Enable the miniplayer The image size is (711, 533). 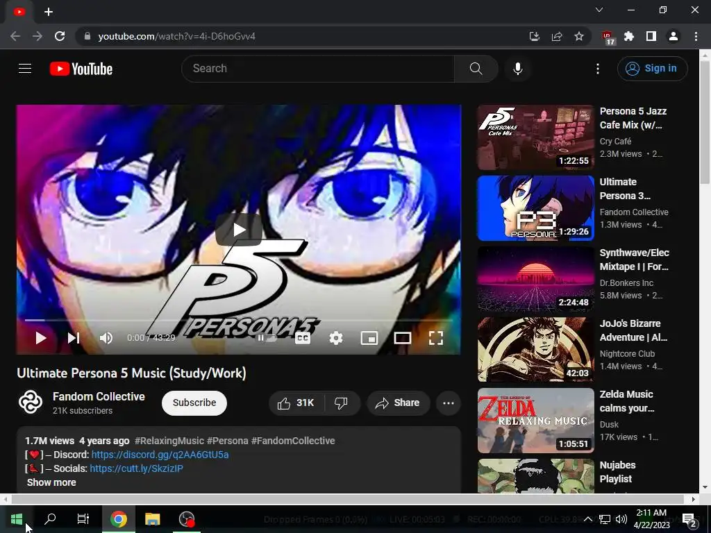369,338
